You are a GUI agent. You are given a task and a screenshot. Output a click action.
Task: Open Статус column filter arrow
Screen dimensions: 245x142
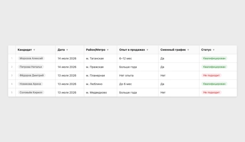(214, 50)
